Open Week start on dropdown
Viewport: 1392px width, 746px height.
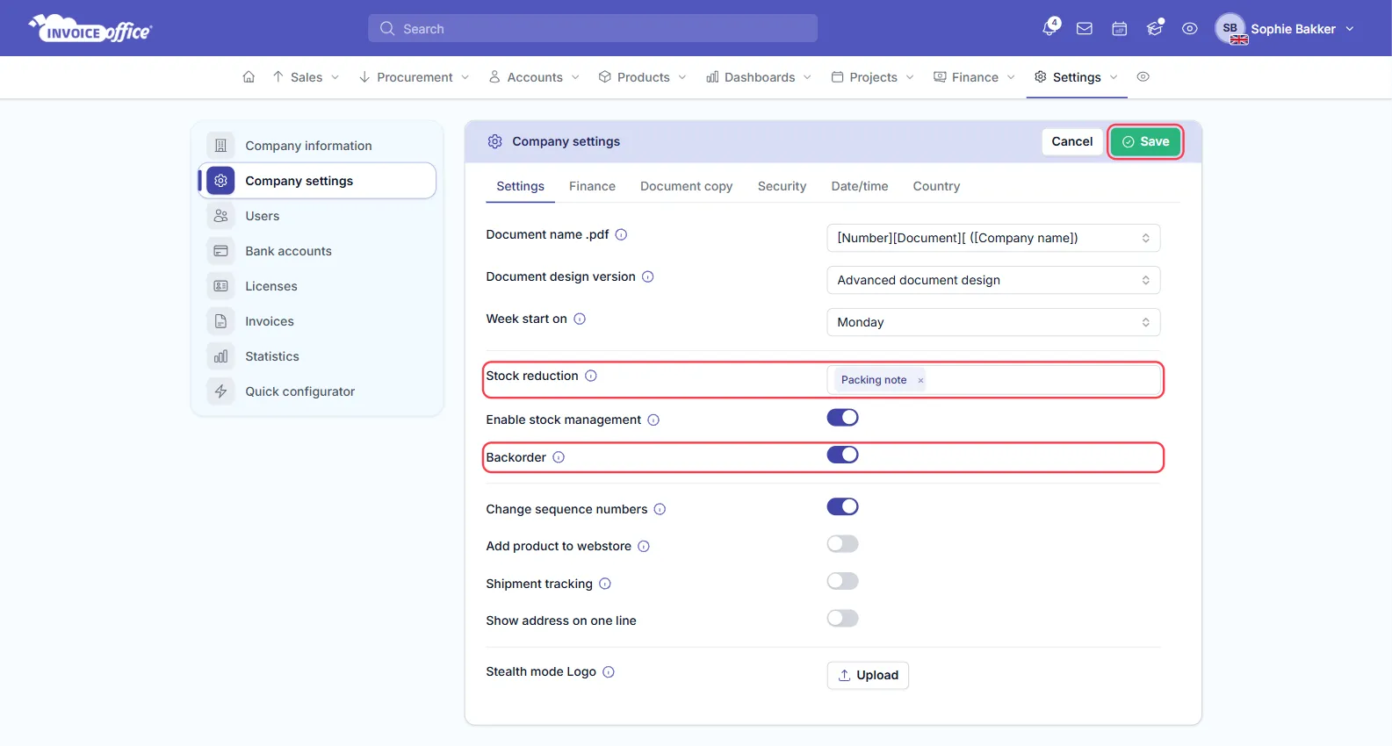point(993,322)
